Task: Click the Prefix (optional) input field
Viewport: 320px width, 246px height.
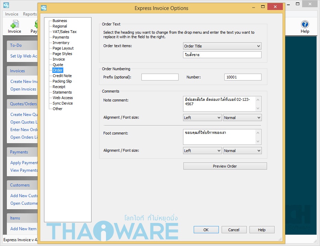Action: [x=160, y=77]
